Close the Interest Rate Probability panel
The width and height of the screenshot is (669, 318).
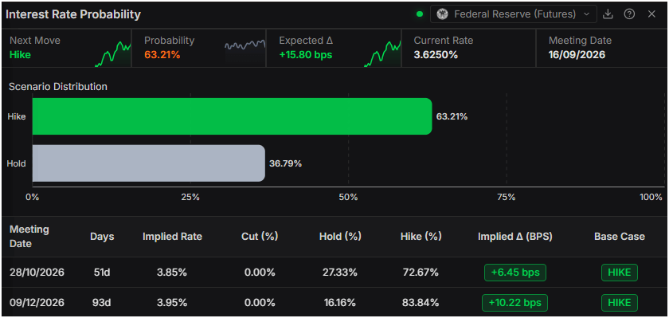651,14
